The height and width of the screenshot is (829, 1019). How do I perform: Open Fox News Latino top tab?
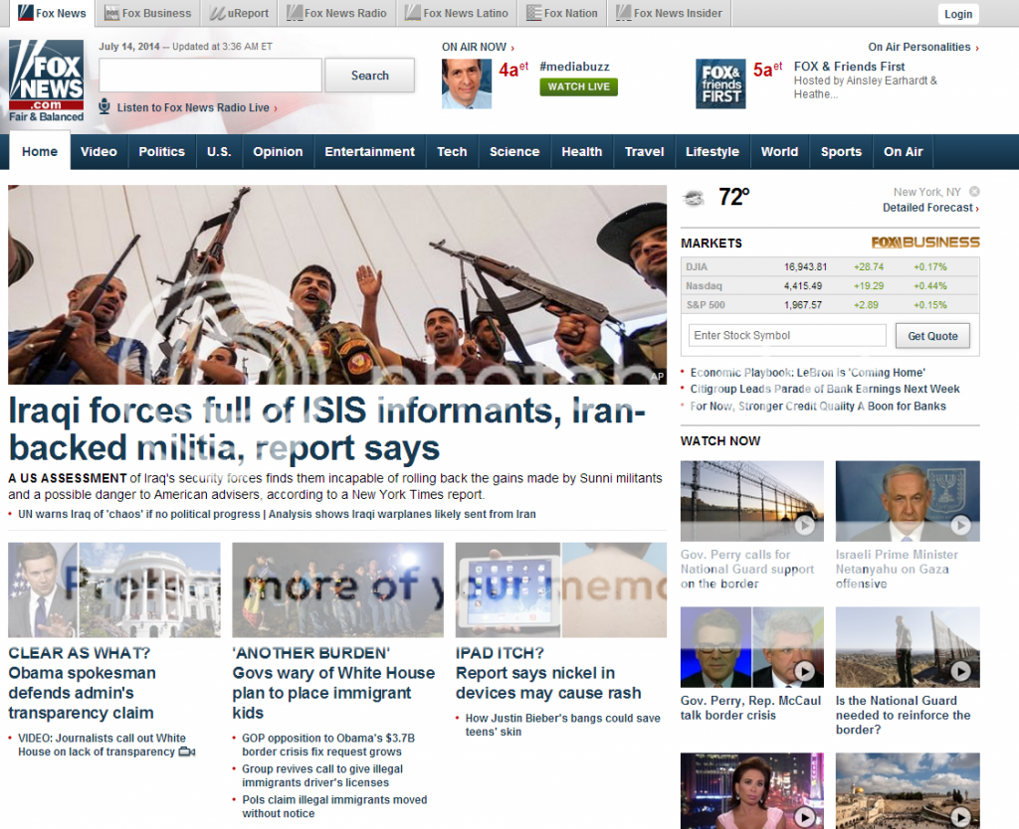[x=456, y=13]
